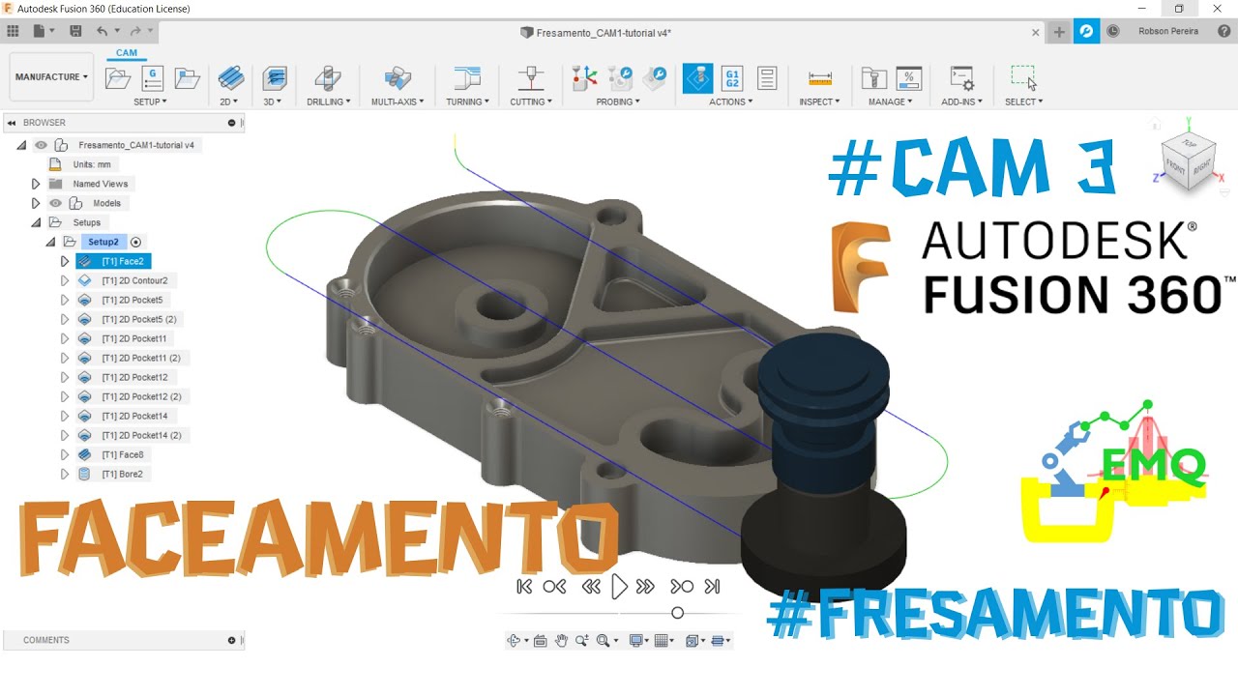
Task: Open the DRILLING dropdown menu
Action: [329, 101]
